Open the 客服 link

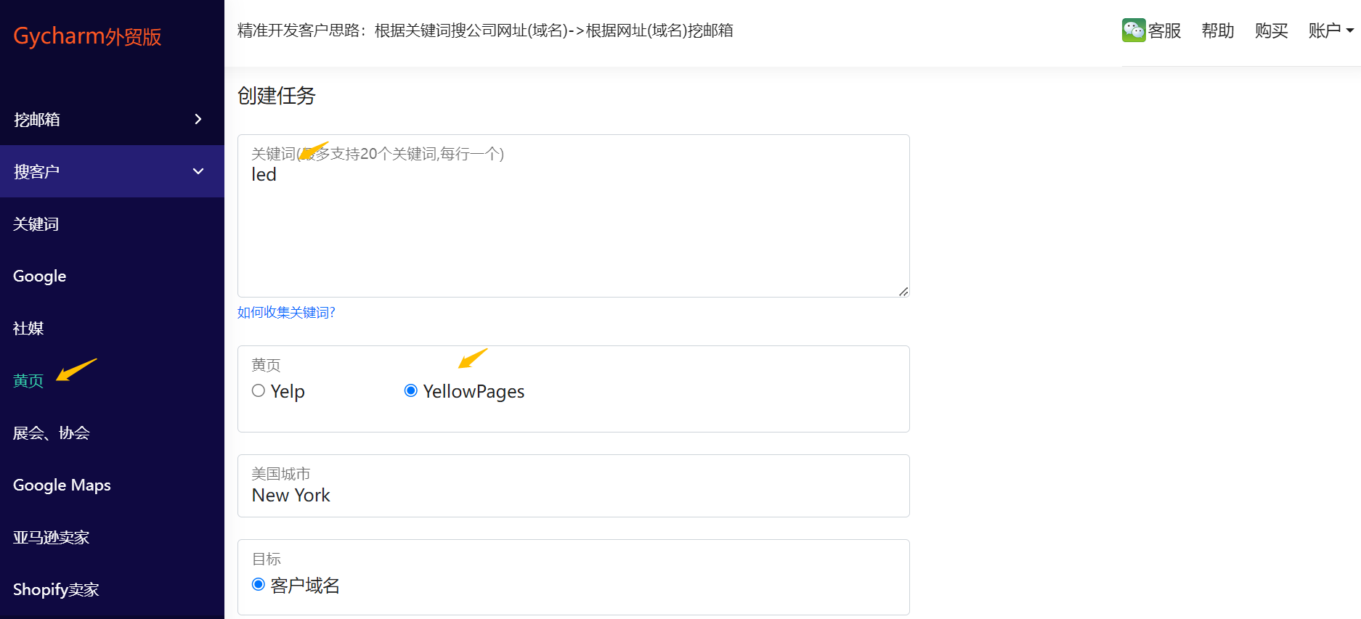pyautogui.click(x=1165, y=30)
